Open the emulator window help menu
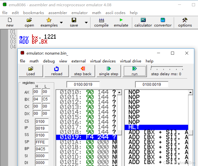 click(x=150, y=61)
